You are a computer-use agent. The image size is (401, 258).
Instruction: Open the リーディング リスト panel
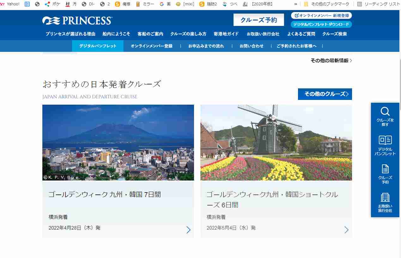(379, 4)
